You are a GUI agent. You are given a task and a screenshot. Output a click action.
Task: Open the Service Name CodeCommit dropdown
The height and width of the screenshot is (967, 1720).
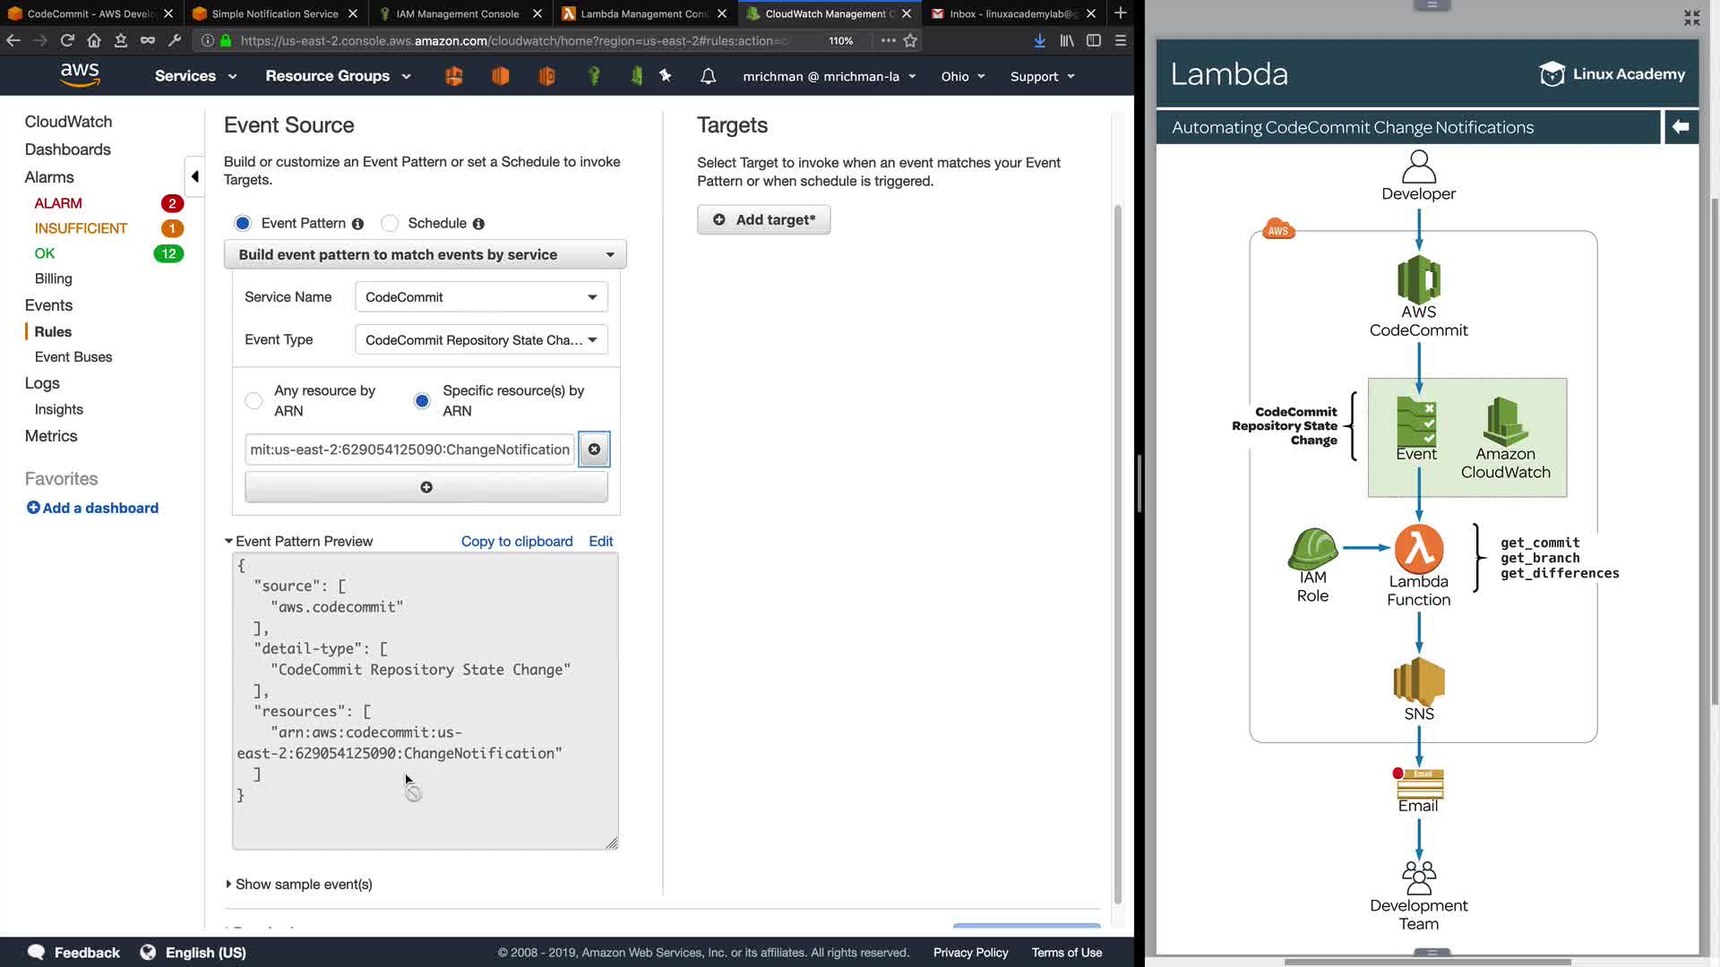481,297
